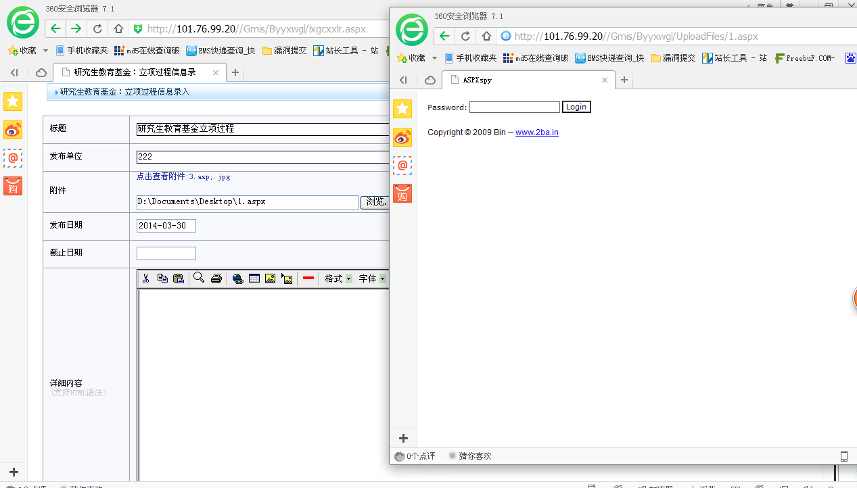Screen dimensions: 857x488
Task: Open shopping bag icon in ASPXspy window sidebar
Action: point(402,193)
